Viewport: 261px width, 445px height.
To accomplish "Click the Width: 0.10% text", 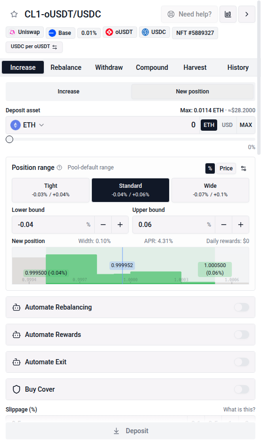I will [94, 241].
